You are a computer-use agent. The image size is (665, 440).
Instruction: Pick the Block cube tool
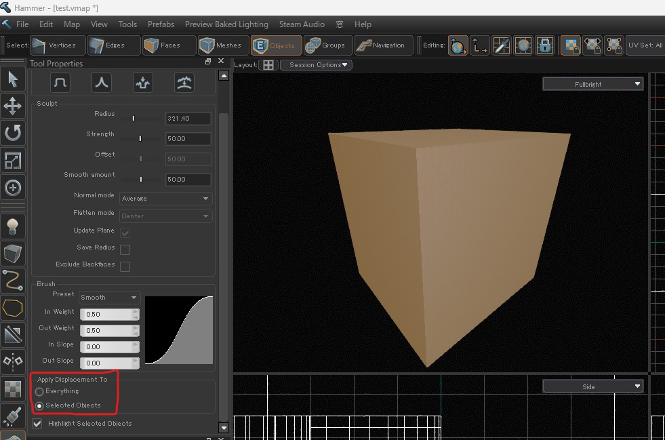pos(13,254)
